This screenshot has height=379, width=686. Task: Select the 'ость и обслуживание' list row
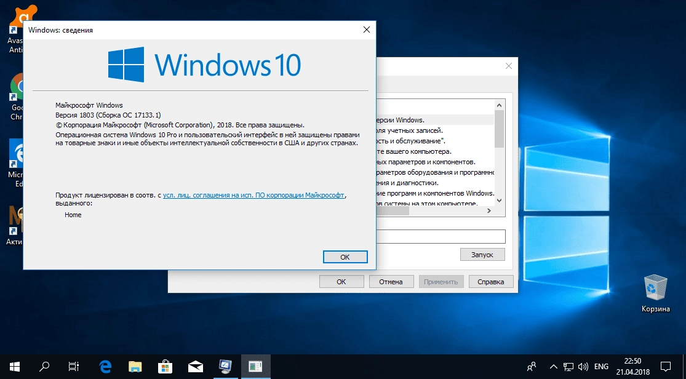(x=435, y=141)
